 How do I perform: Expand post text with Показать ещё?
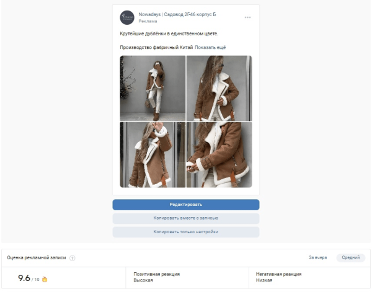pos(210,48)
